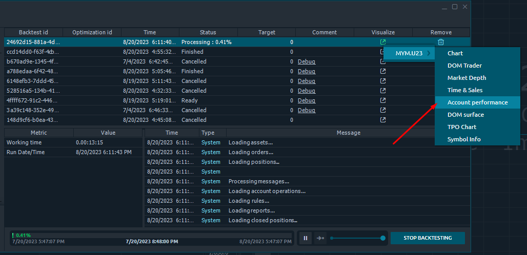
Task: Select the Working time metric row
Action: (x=74, y=142)
